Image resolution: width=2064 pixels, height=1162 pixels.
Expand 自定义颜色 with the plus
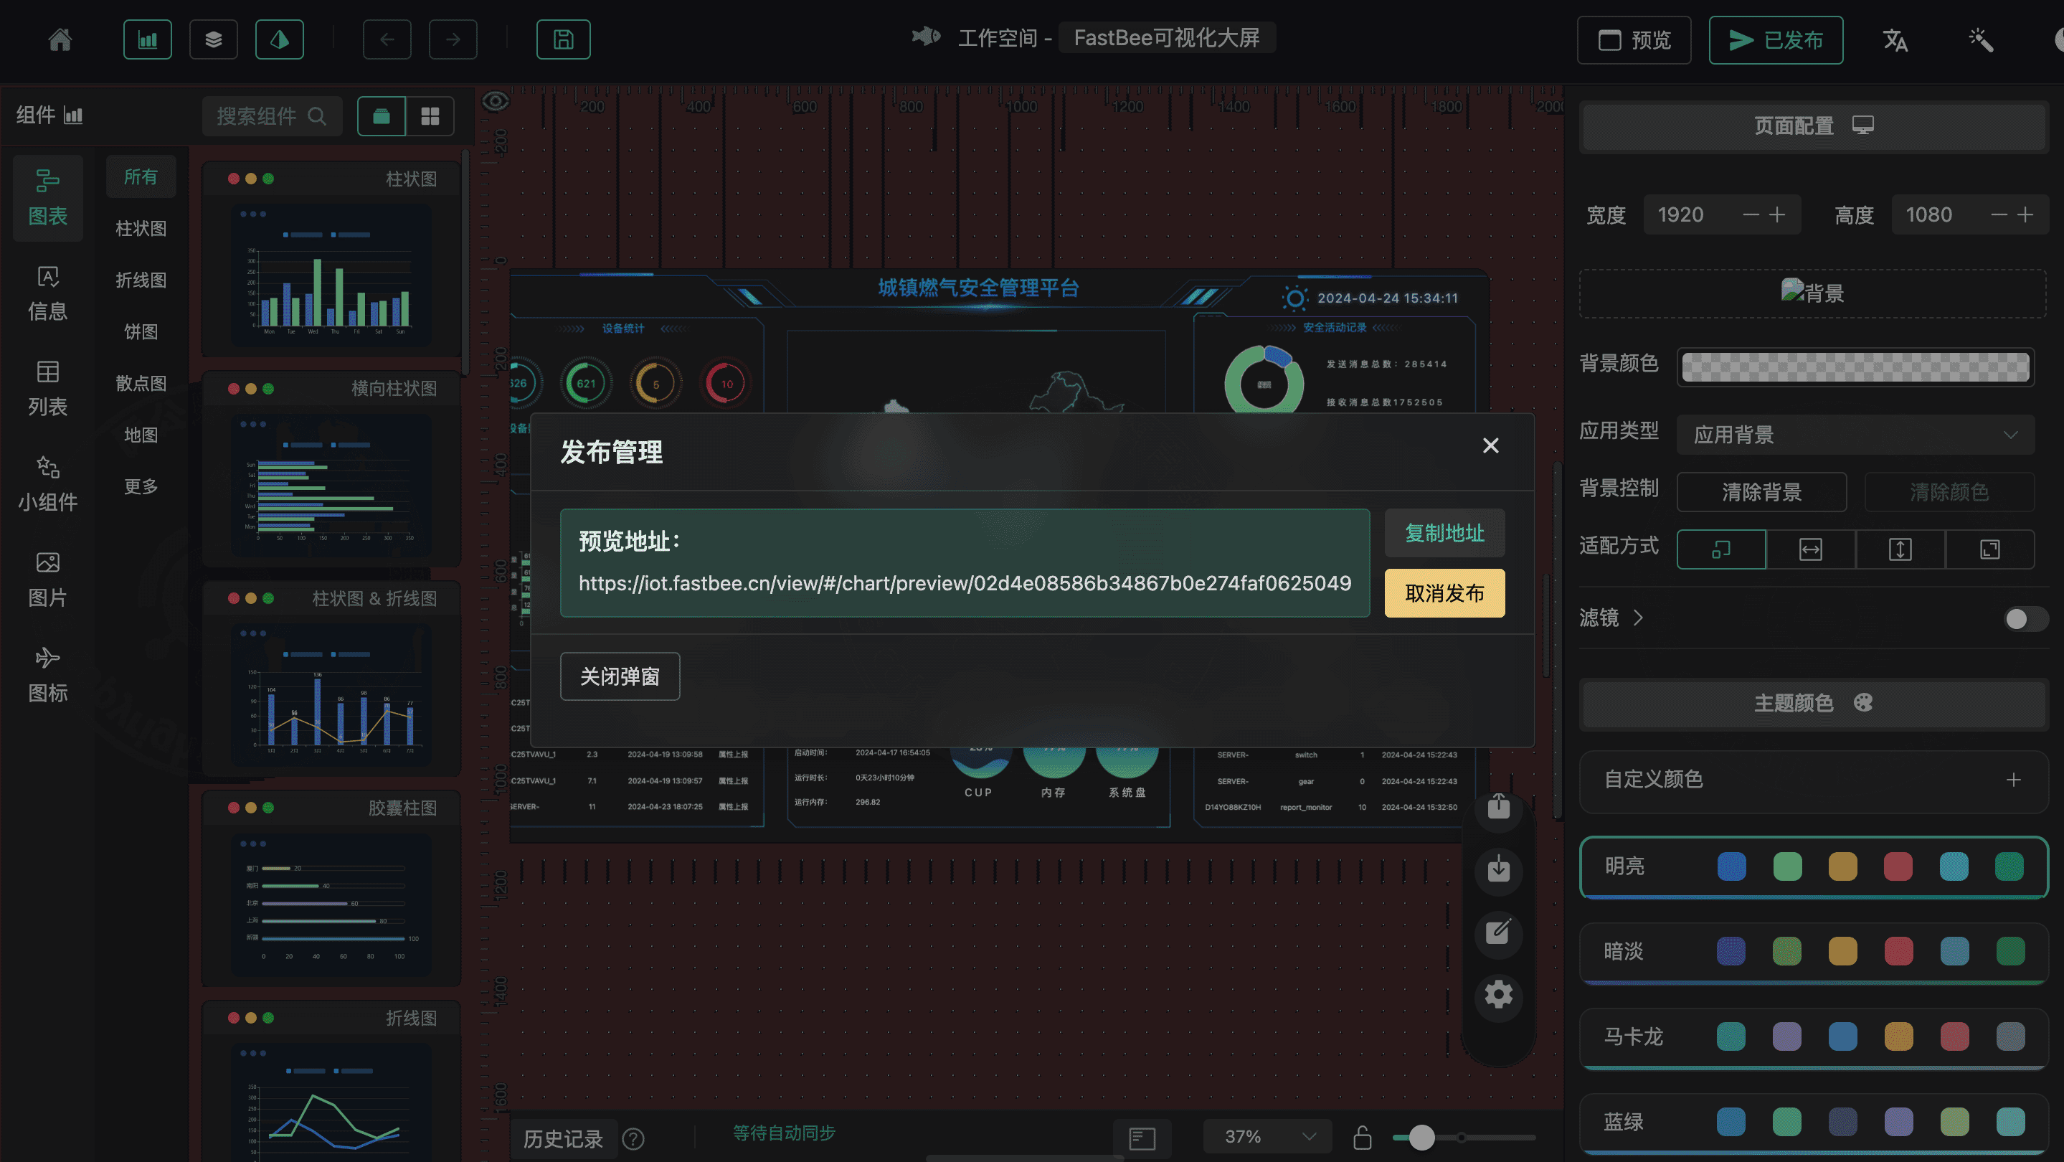click(2014, 780)
